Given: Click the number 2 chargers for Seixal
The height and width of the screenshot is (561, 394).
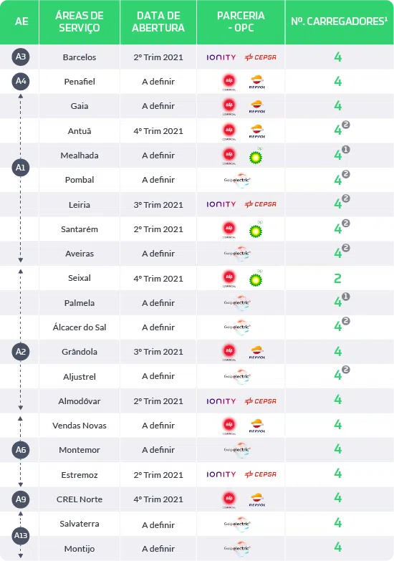Looking at the screenshot, I should (337, 279).
